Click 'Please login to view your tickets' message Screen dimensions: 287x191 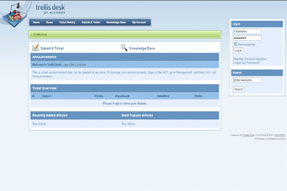coord(125,104)
